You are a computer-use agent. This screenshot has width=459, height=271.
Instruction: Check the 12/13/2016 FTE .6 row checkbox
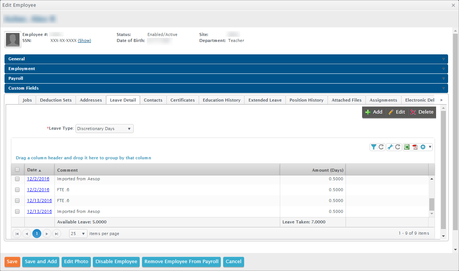coord(17,201)
